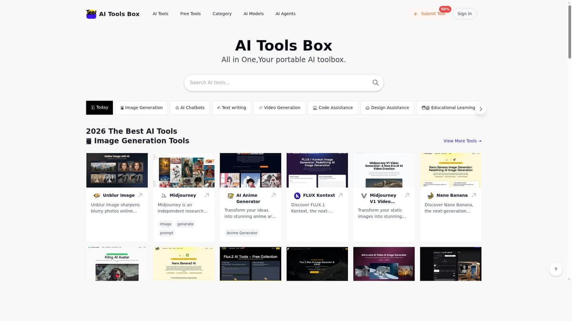
Task: Expand more categories with the right chevron
Action: coord(481,108)
